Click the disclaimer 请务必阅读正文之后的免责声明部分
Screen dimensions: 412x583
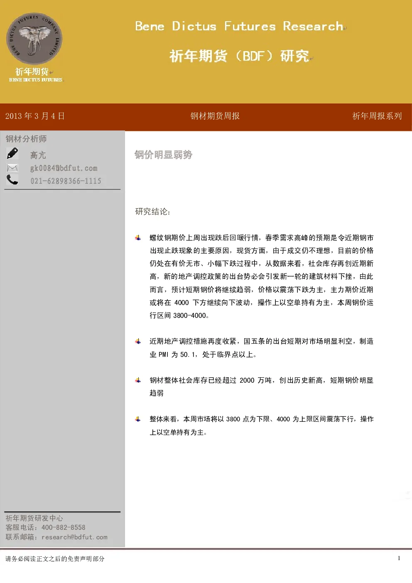tap(55, 559)
